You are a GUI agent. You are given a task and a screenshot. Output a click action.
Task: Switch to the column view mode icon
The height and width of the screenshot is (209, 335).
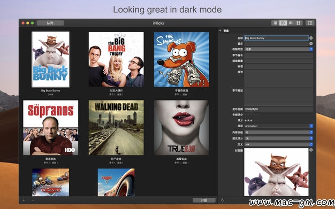click(x=275, y=23)
